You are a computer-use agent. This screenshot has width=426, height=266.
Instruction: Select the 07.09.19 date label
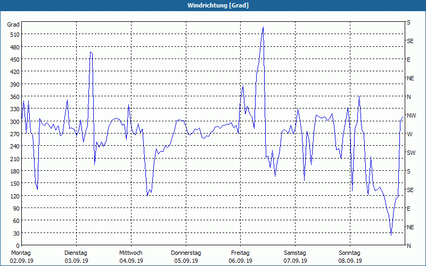pyautogui.click(x=296, y=261)
